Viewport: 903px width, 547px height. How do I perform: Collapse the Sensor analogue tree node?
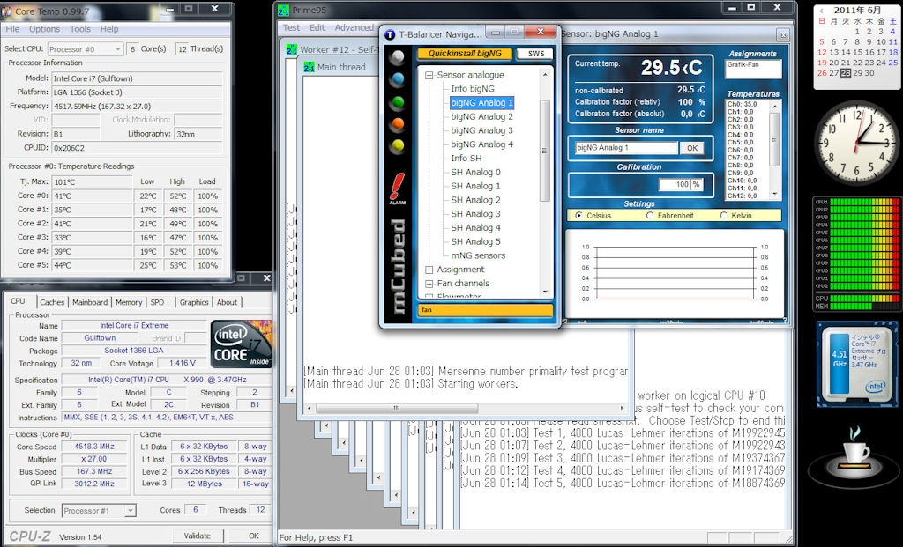click(429, 76)
